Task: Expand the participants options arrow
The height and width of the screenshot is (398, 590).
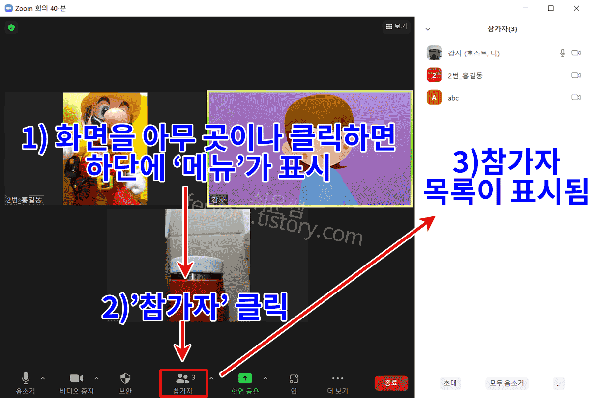Action: click(x=211, y=378)
